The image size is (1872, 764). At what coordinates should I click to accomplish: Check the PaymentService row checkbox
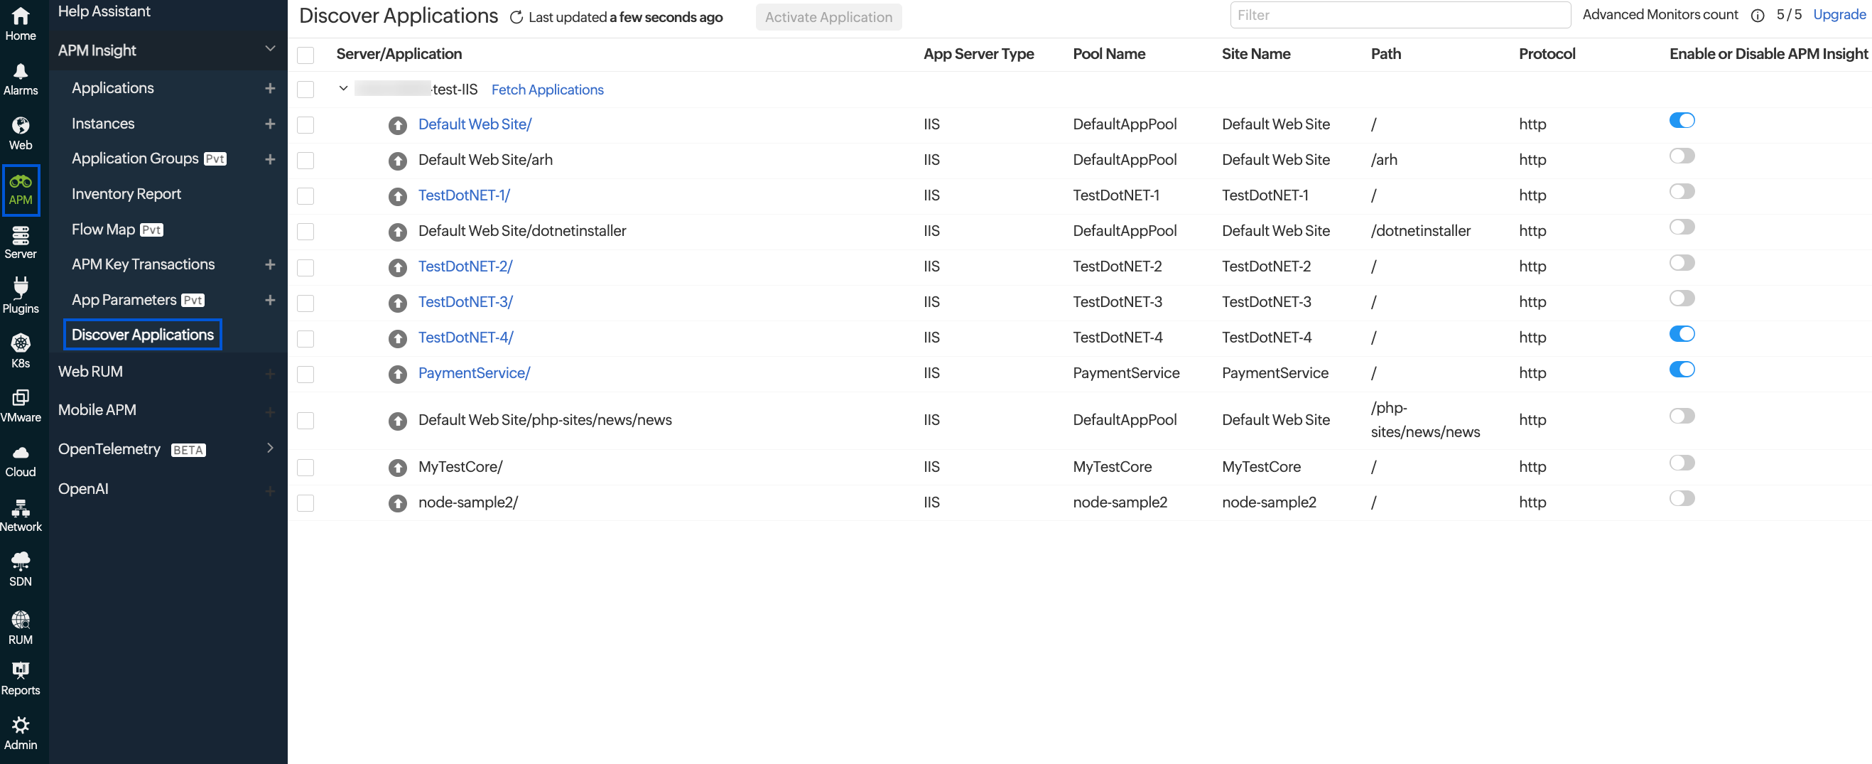click(305, 375)
